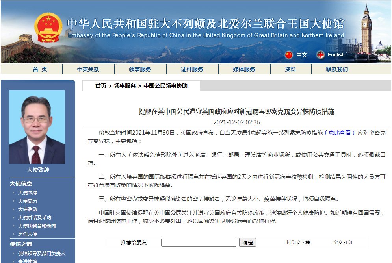Click the arrow bullet beside 历任大使
392x263 pixels.
pos(13,234)
